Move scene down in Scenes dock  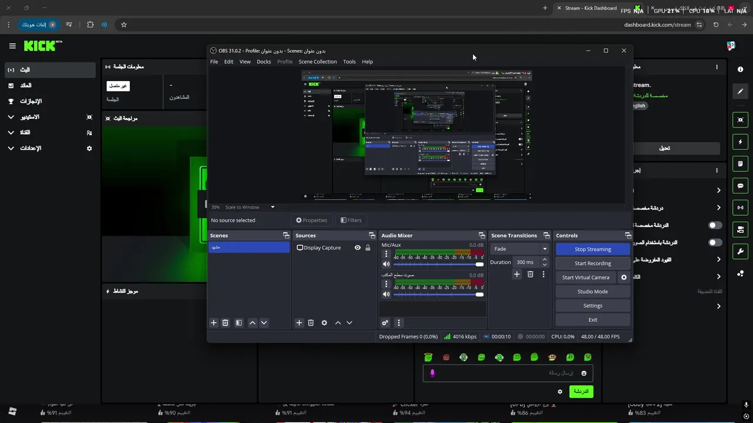pos(264,323)
